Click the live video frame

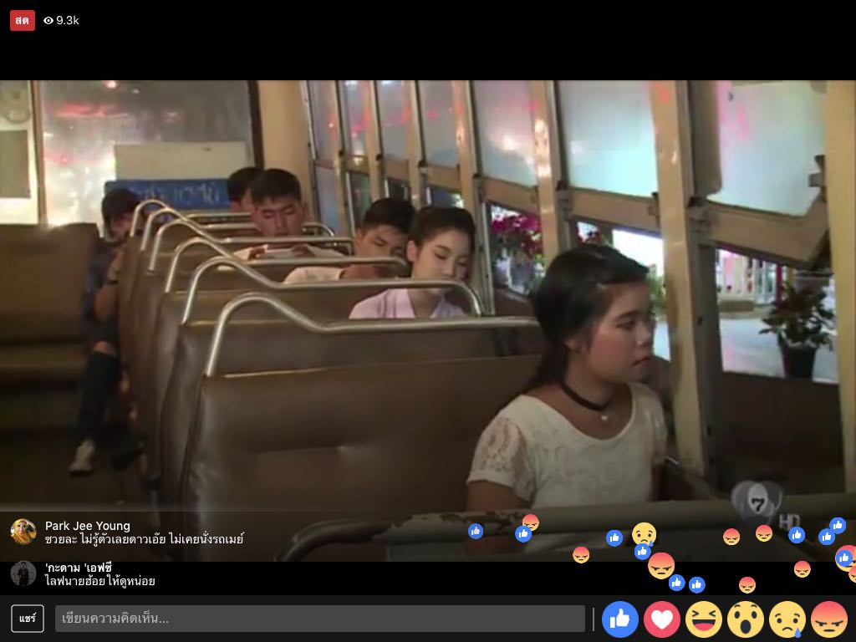point(428,321)
